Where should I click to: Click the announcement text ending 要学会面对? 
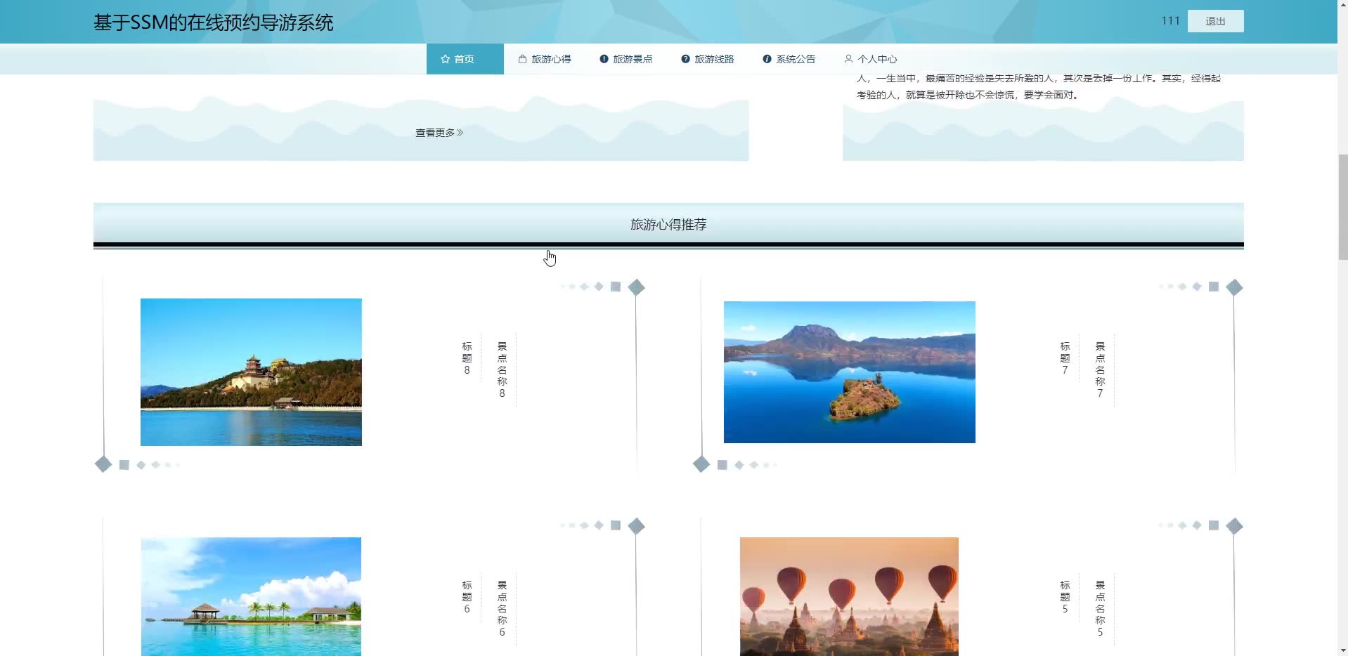click(x=1038, y=86)
